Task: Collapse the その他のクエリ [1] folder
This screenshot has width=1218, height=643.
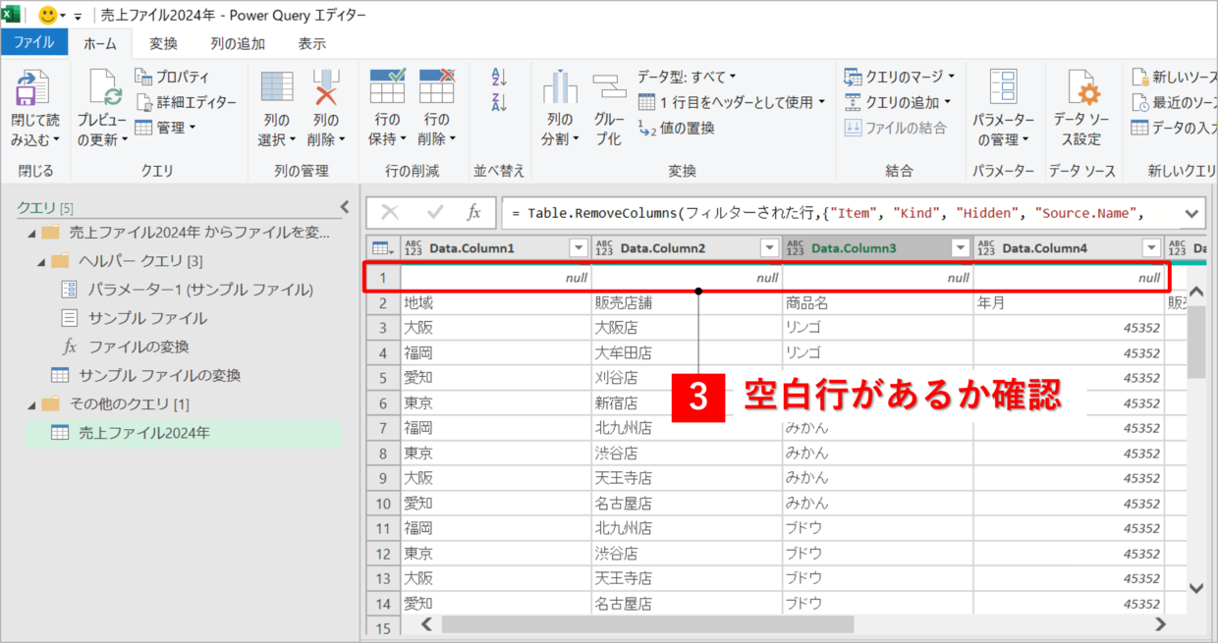Action: [30, 404]
